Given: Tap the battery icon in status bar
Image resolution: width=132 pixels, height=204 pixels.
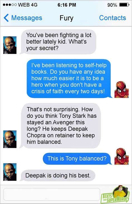Looking at the screenshot, I should 124,5.
